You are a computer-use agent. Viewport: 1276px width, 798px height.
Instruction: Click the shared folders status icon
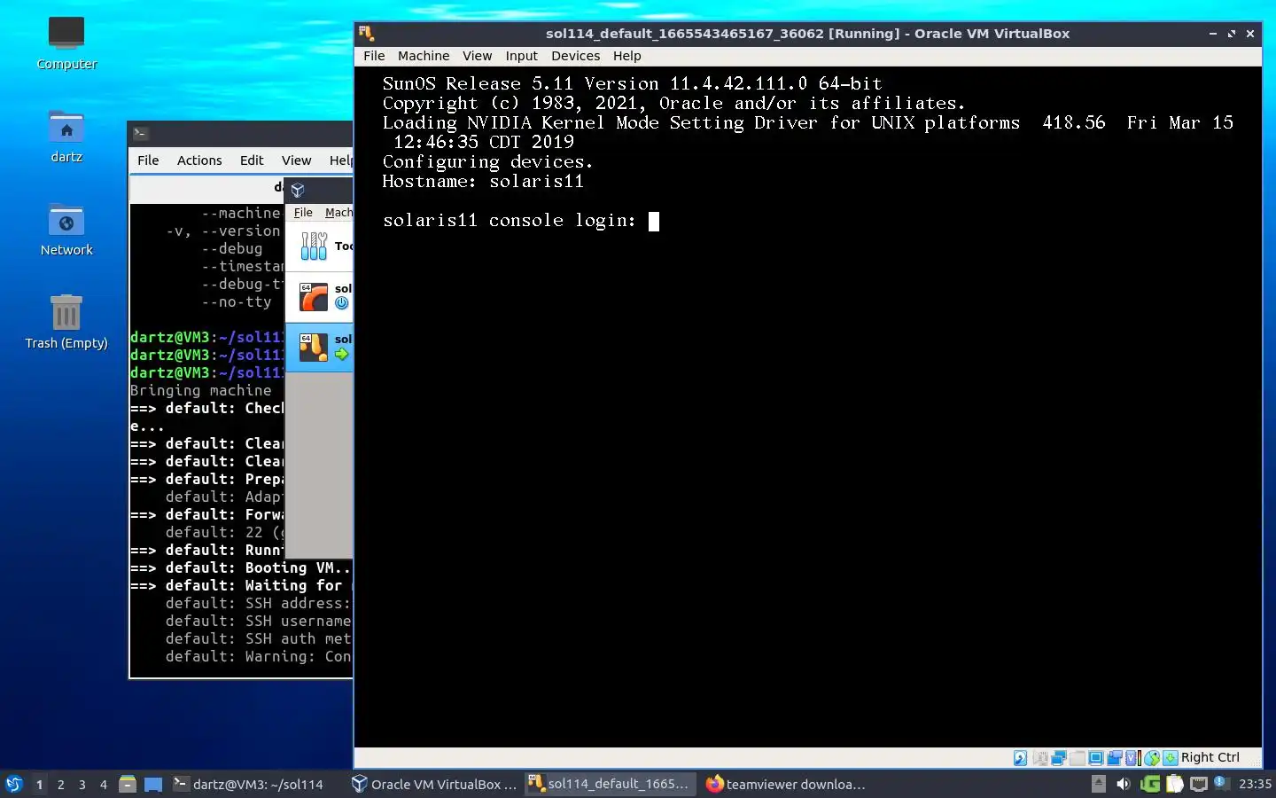click(1078, 758)
